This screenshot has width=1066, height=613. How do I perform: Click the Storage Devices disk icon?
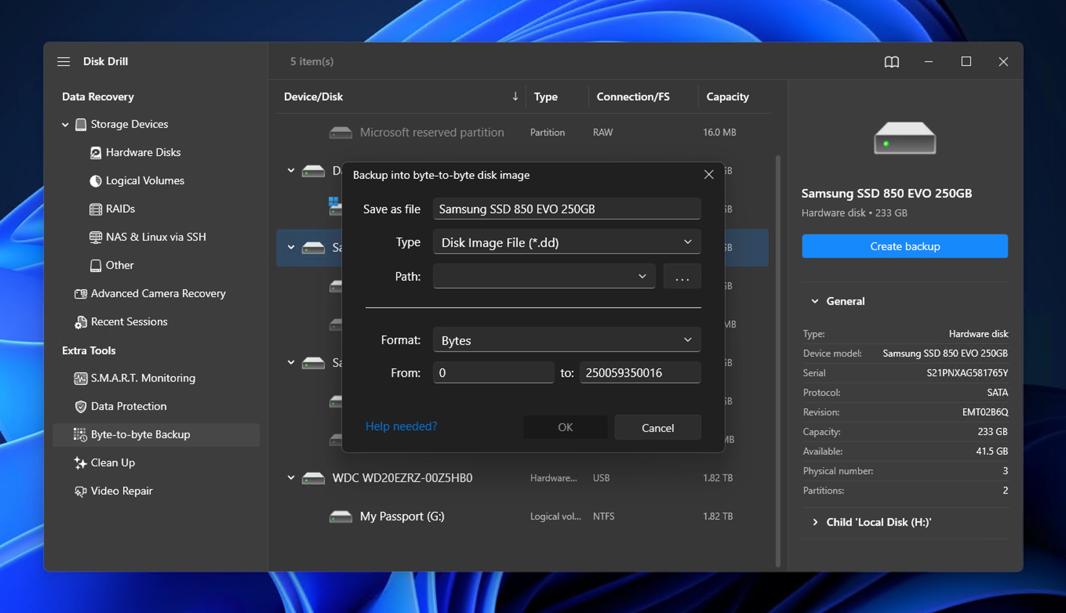[x=80, y=125]
